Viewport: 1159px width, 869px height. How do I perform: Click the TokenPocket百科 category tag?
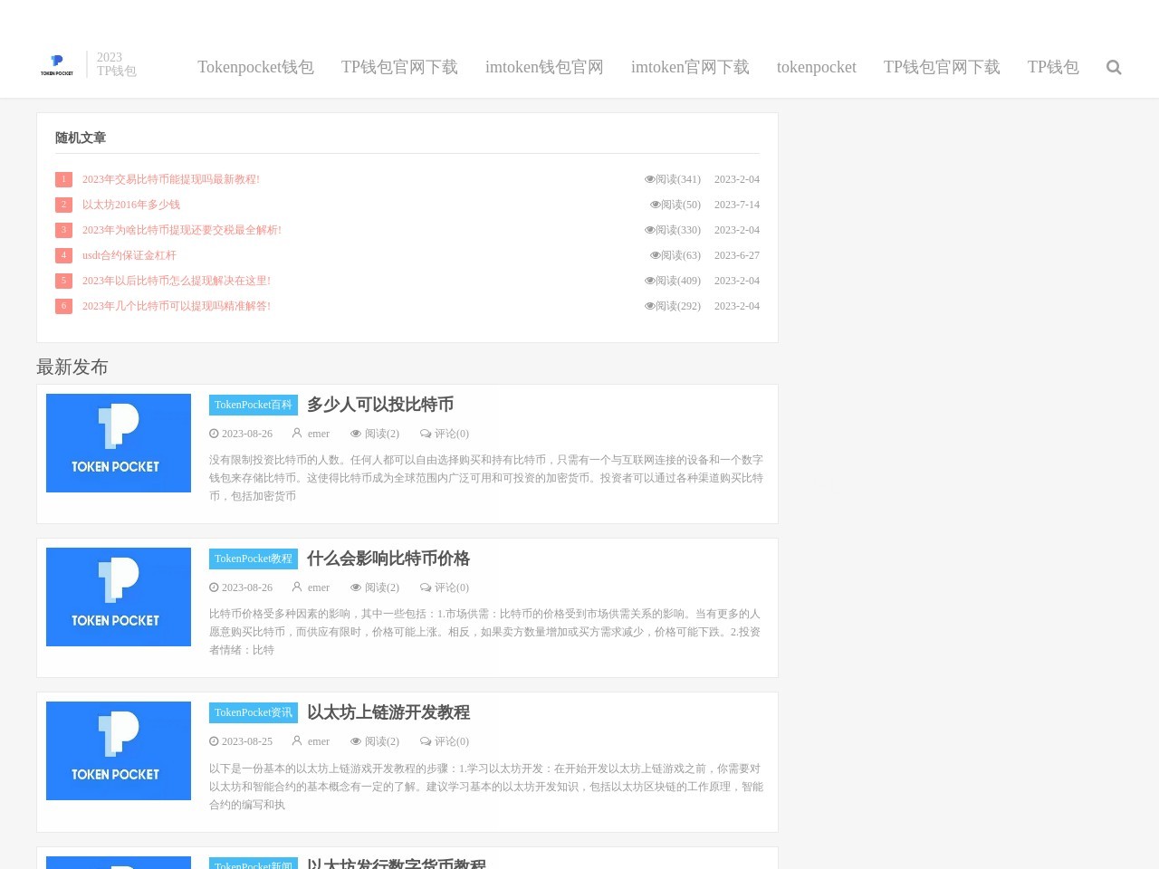tap(254, 405)
